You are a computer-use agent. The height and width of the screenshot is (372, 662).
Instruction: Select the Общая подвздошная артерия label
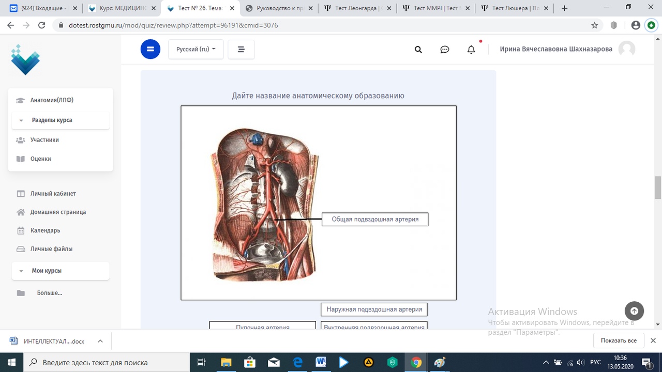(375, 220)
